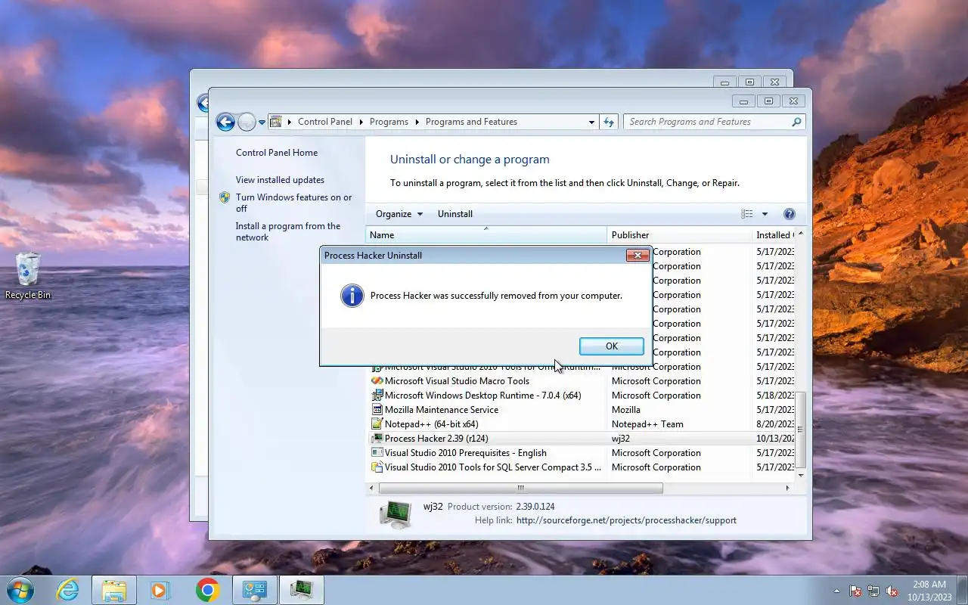Open the Action Center flag tray icon
968x605 pixels.
855,591
